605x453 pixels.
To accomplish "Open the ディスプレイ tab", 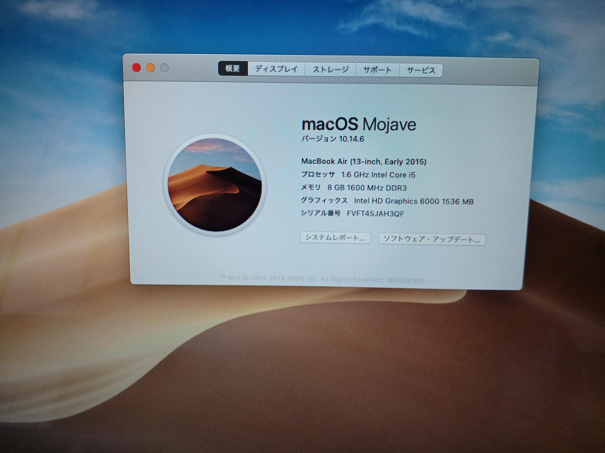I will click(x=277, y=69).
